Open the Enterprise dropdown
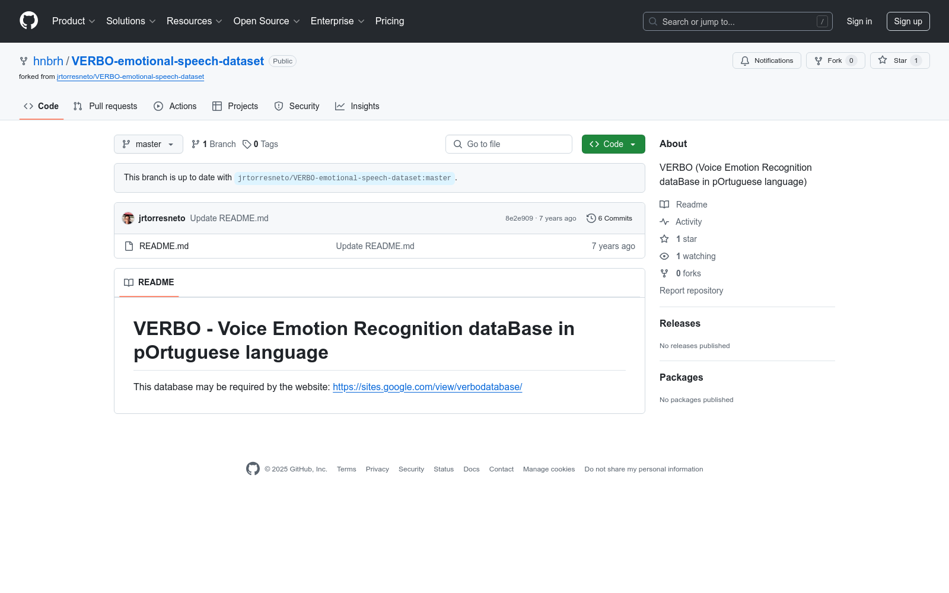The height and width of the screenshot is (593, 949). (x=337, y=21)
